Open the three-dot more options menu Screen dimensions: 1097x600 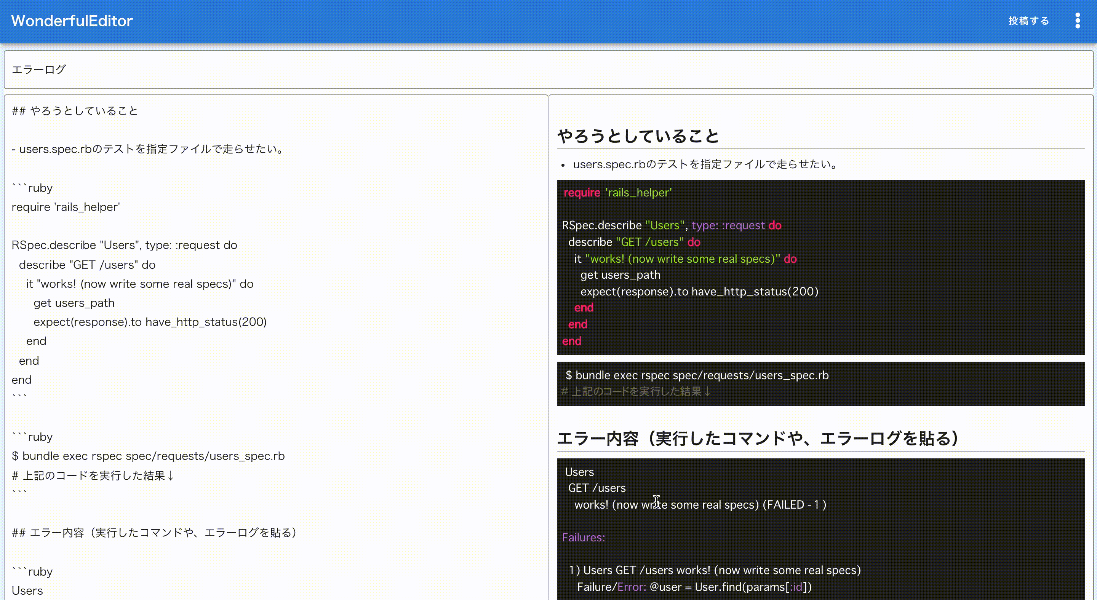(x=1078, y=21)
